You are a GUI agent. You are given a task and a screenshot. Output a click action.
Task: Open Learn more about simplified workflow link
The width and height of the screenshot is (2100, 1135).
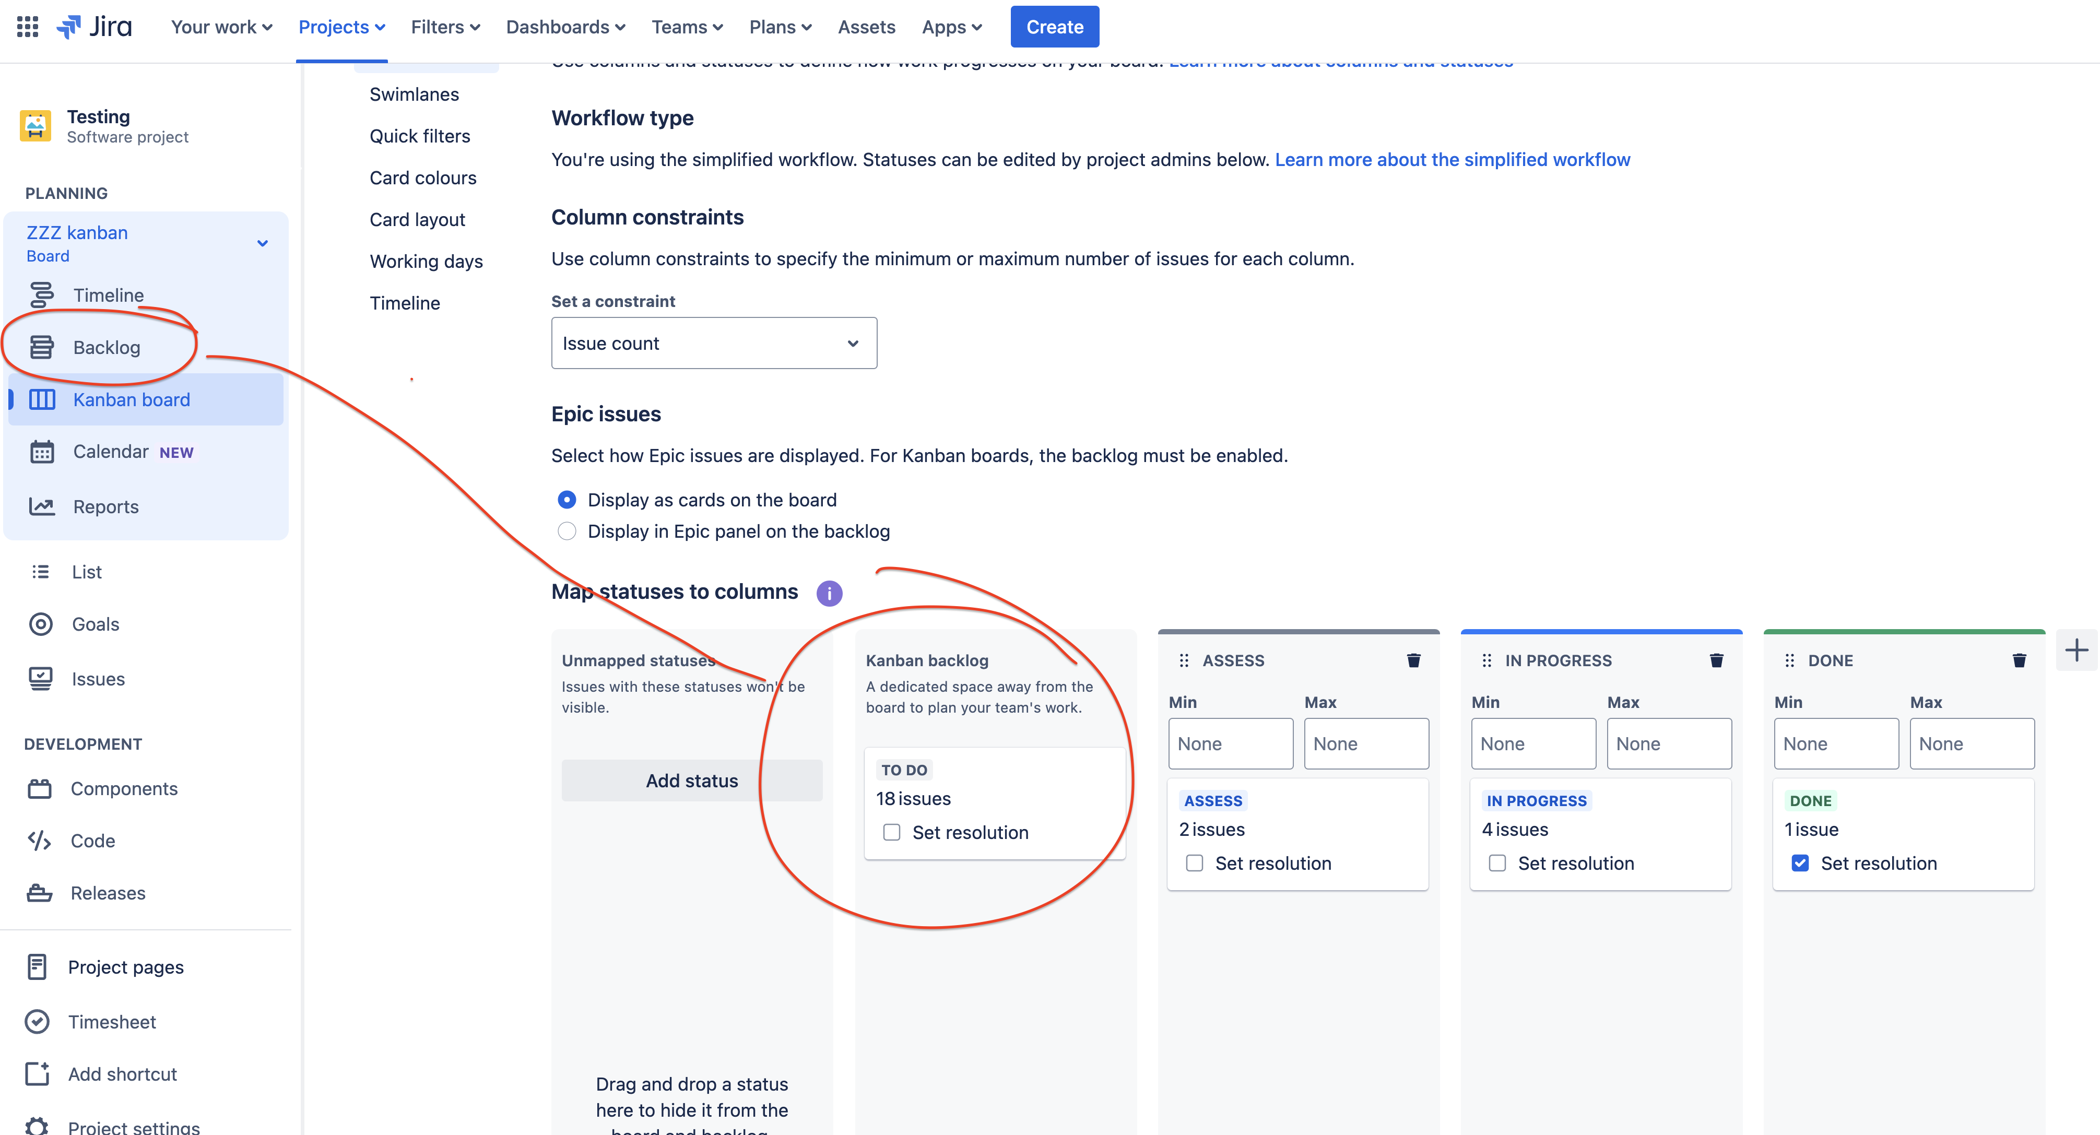click(1452, 160)
